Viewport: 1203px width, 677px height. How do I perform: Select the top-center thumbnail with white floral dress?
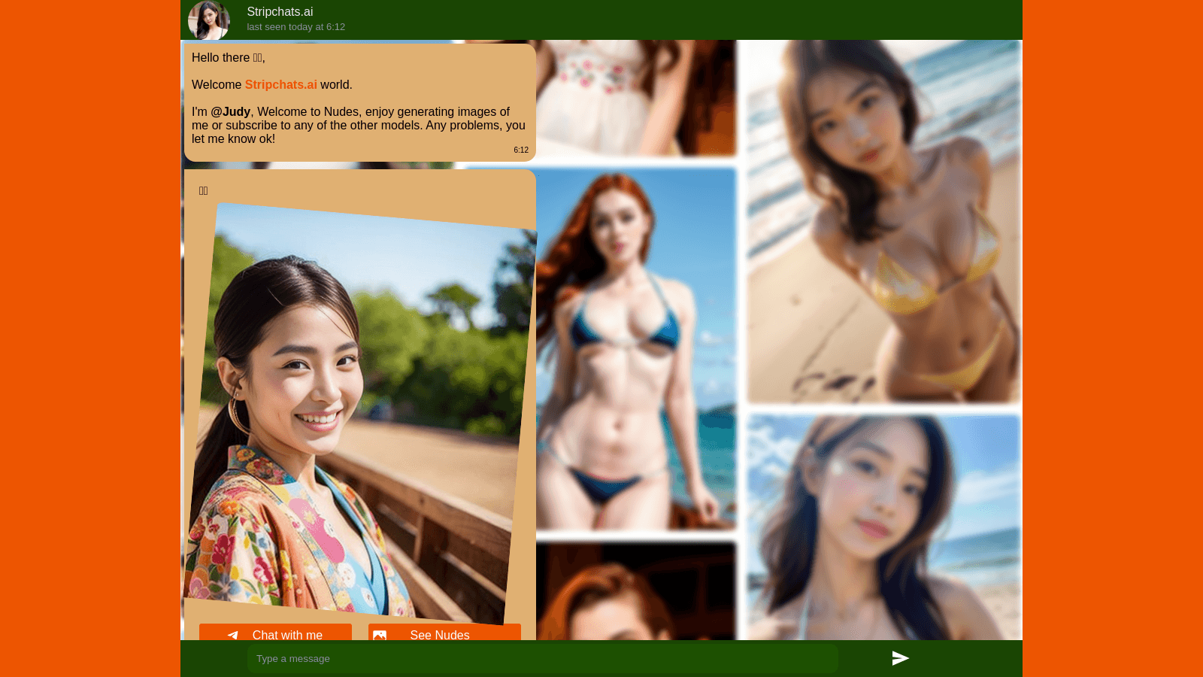point(636,98)
